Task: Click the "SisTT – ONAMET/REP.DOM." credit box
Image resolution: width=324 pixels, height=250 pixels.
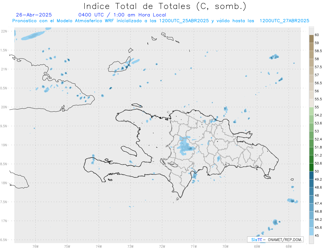Action: tap(275, 239)
